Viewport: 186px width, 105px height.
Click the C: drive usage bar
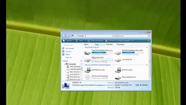tap(102, 52)
